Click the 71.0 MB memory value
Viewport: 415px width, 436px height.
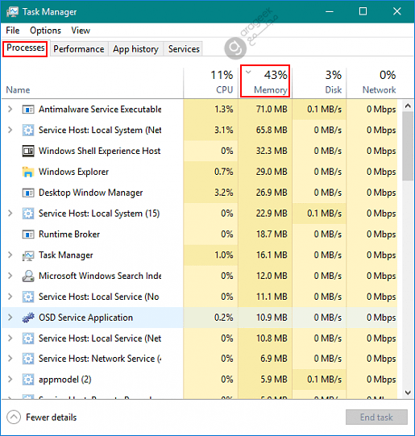coord(272,110)
